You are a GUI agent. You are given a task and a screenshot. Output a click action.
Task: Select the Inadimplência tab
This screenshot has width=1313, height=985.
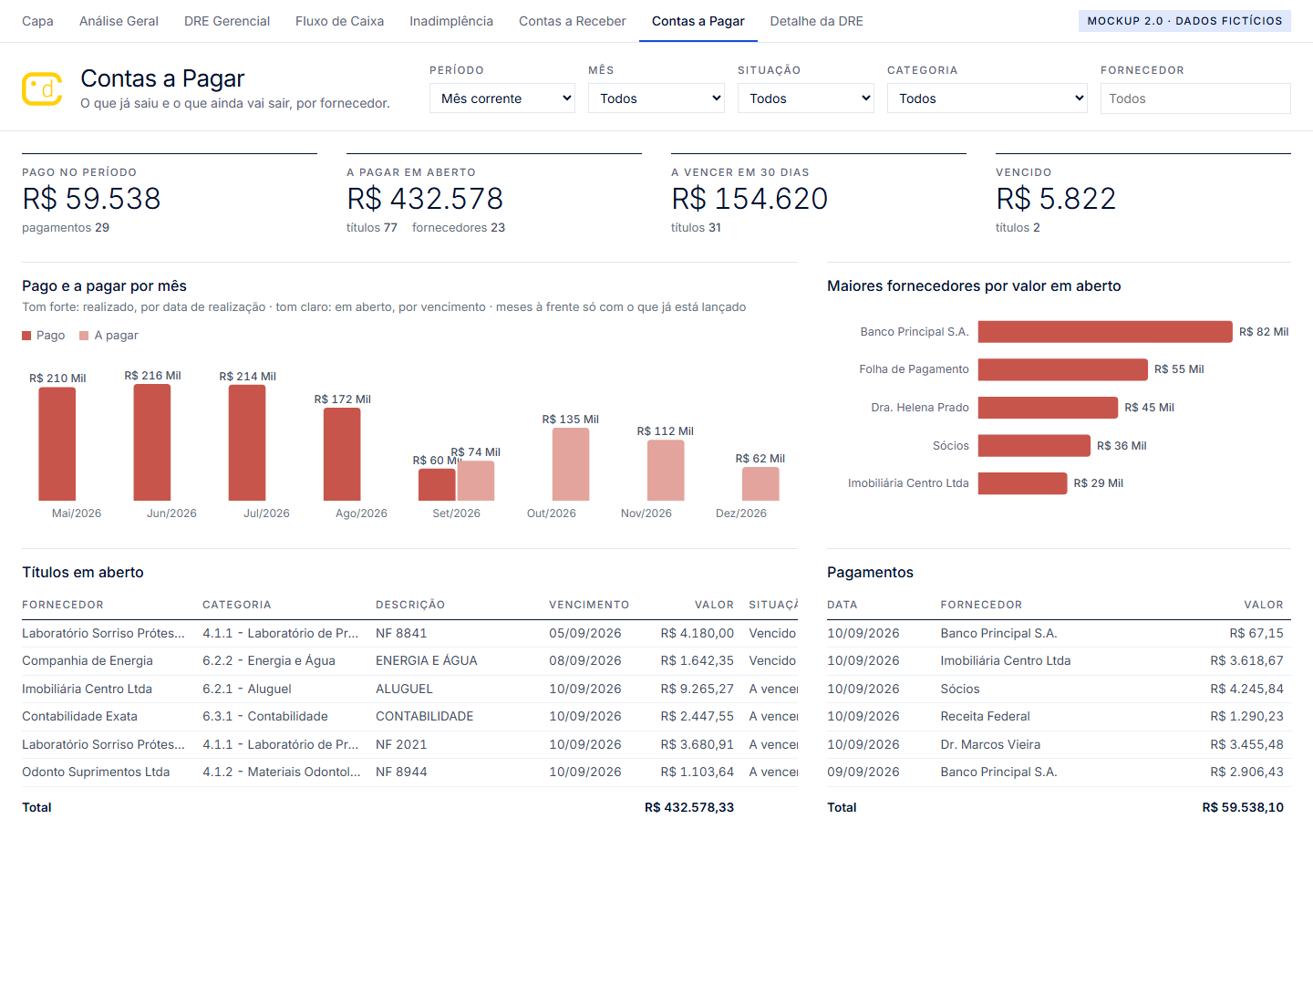(451, 21)
